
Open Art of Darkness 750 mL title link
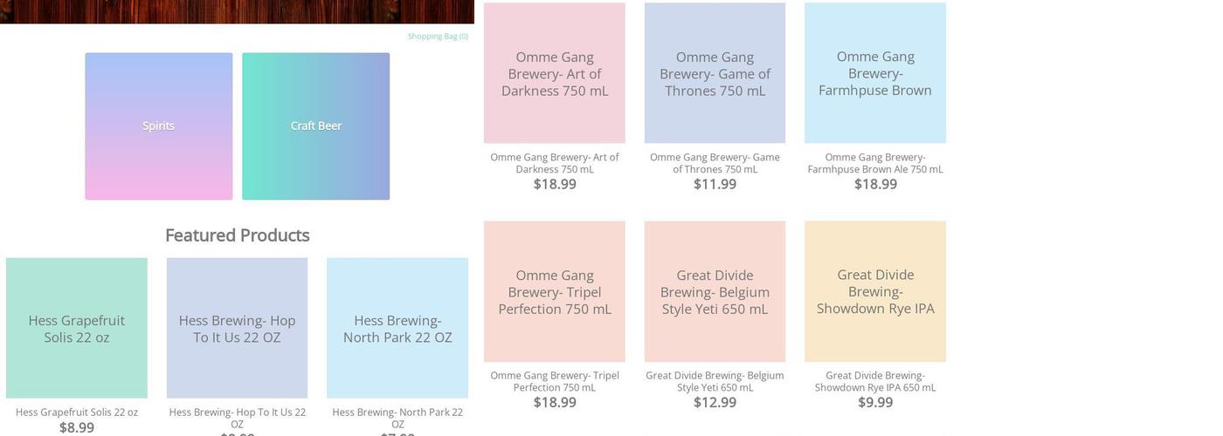tap(555, 163)
